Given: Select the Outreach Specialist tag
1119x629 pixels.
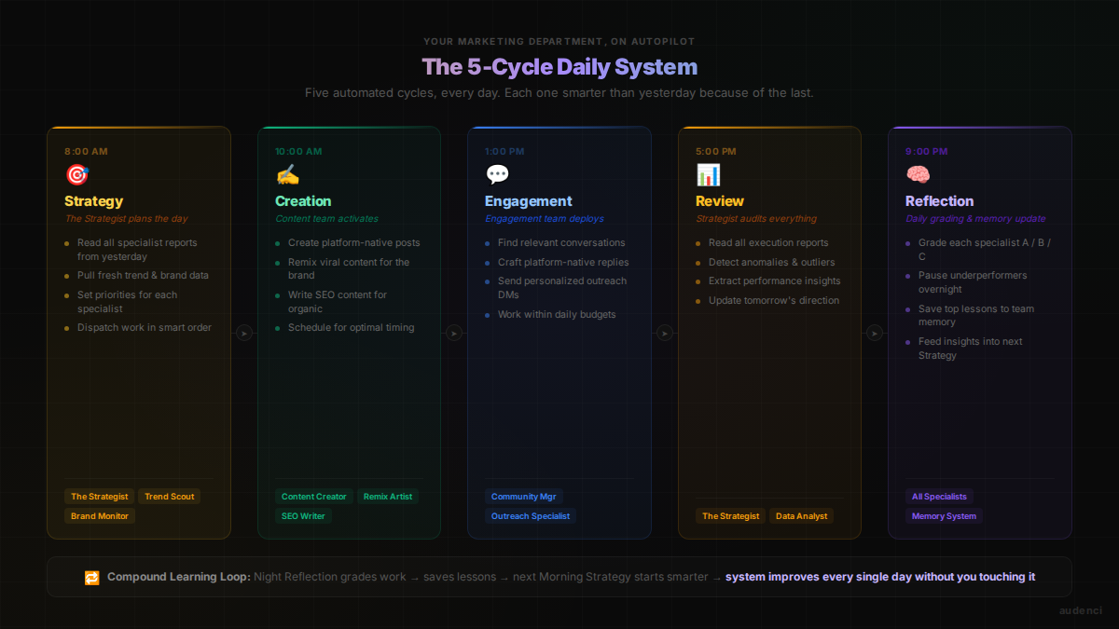Looking at the screenshot, I should [531, 516].
